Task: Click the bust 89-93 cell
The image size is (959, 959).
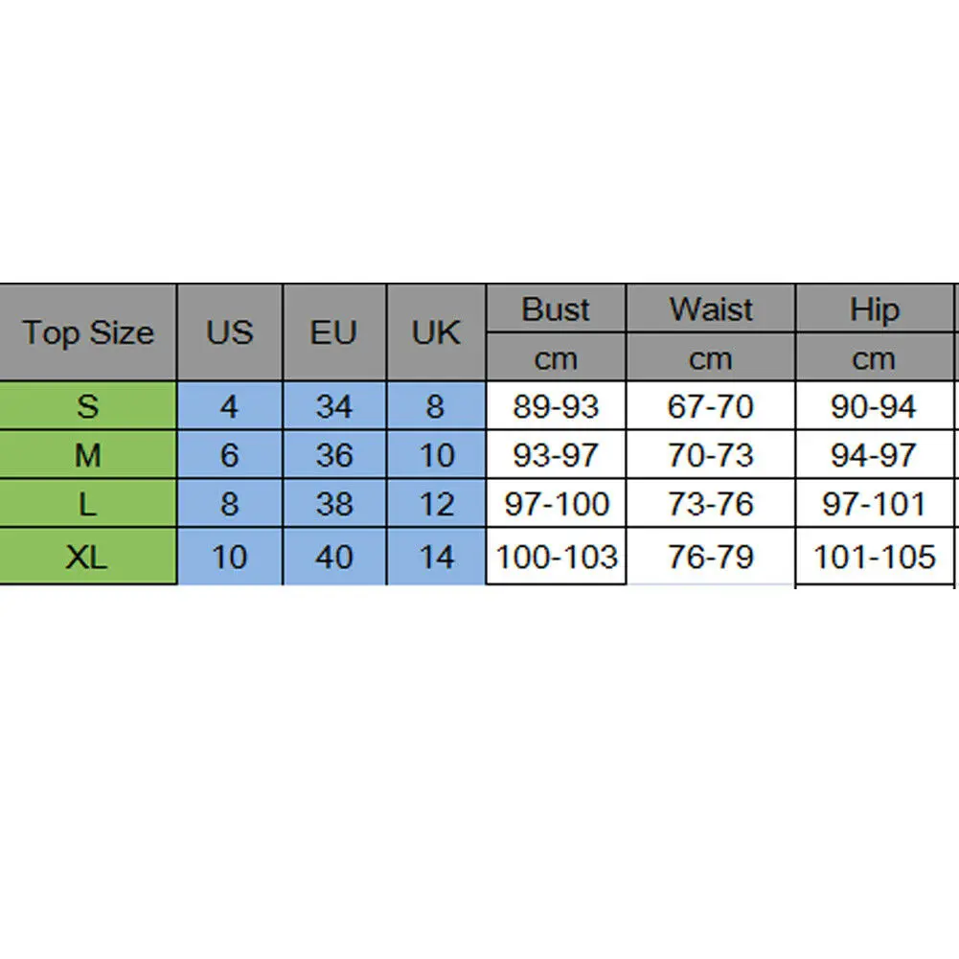Action: click(556, 406)
